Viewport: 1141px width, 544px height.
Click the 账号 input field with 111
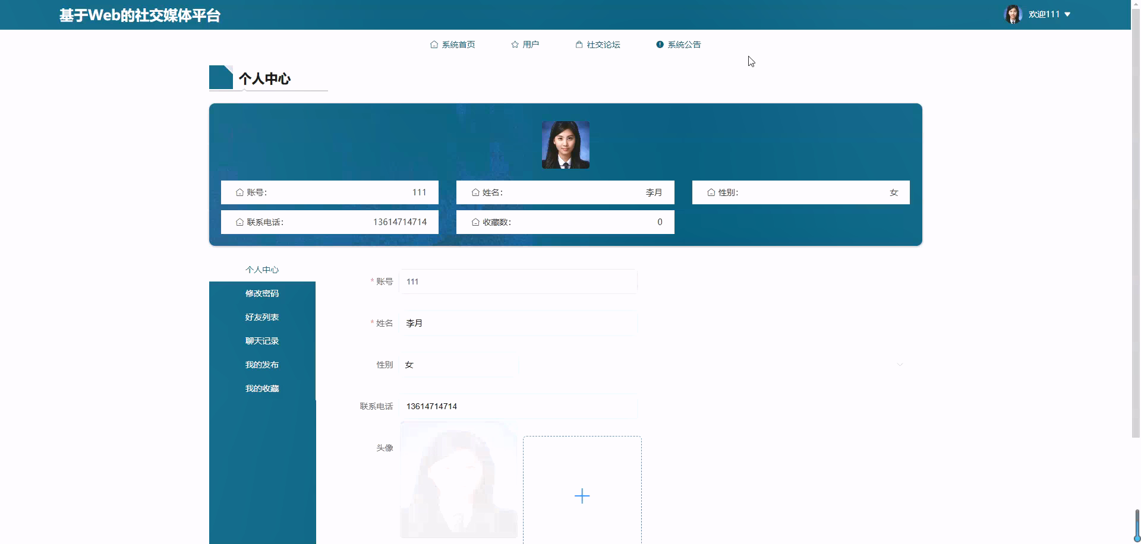pos(518,282)
